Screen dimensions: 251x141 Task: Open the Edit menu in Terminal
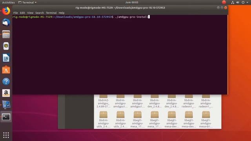point(22,13)
